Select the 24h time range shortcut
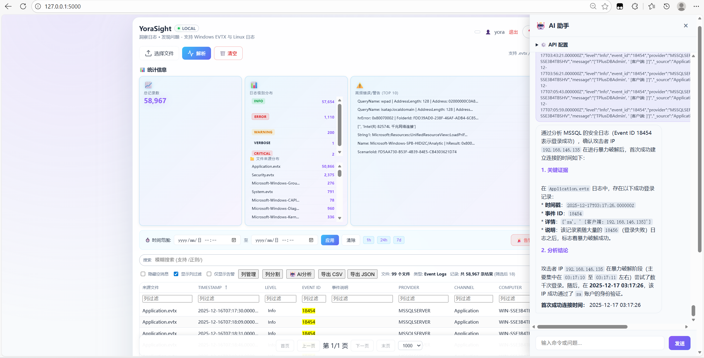Viewport: 704px width, 358px height. 383,240
